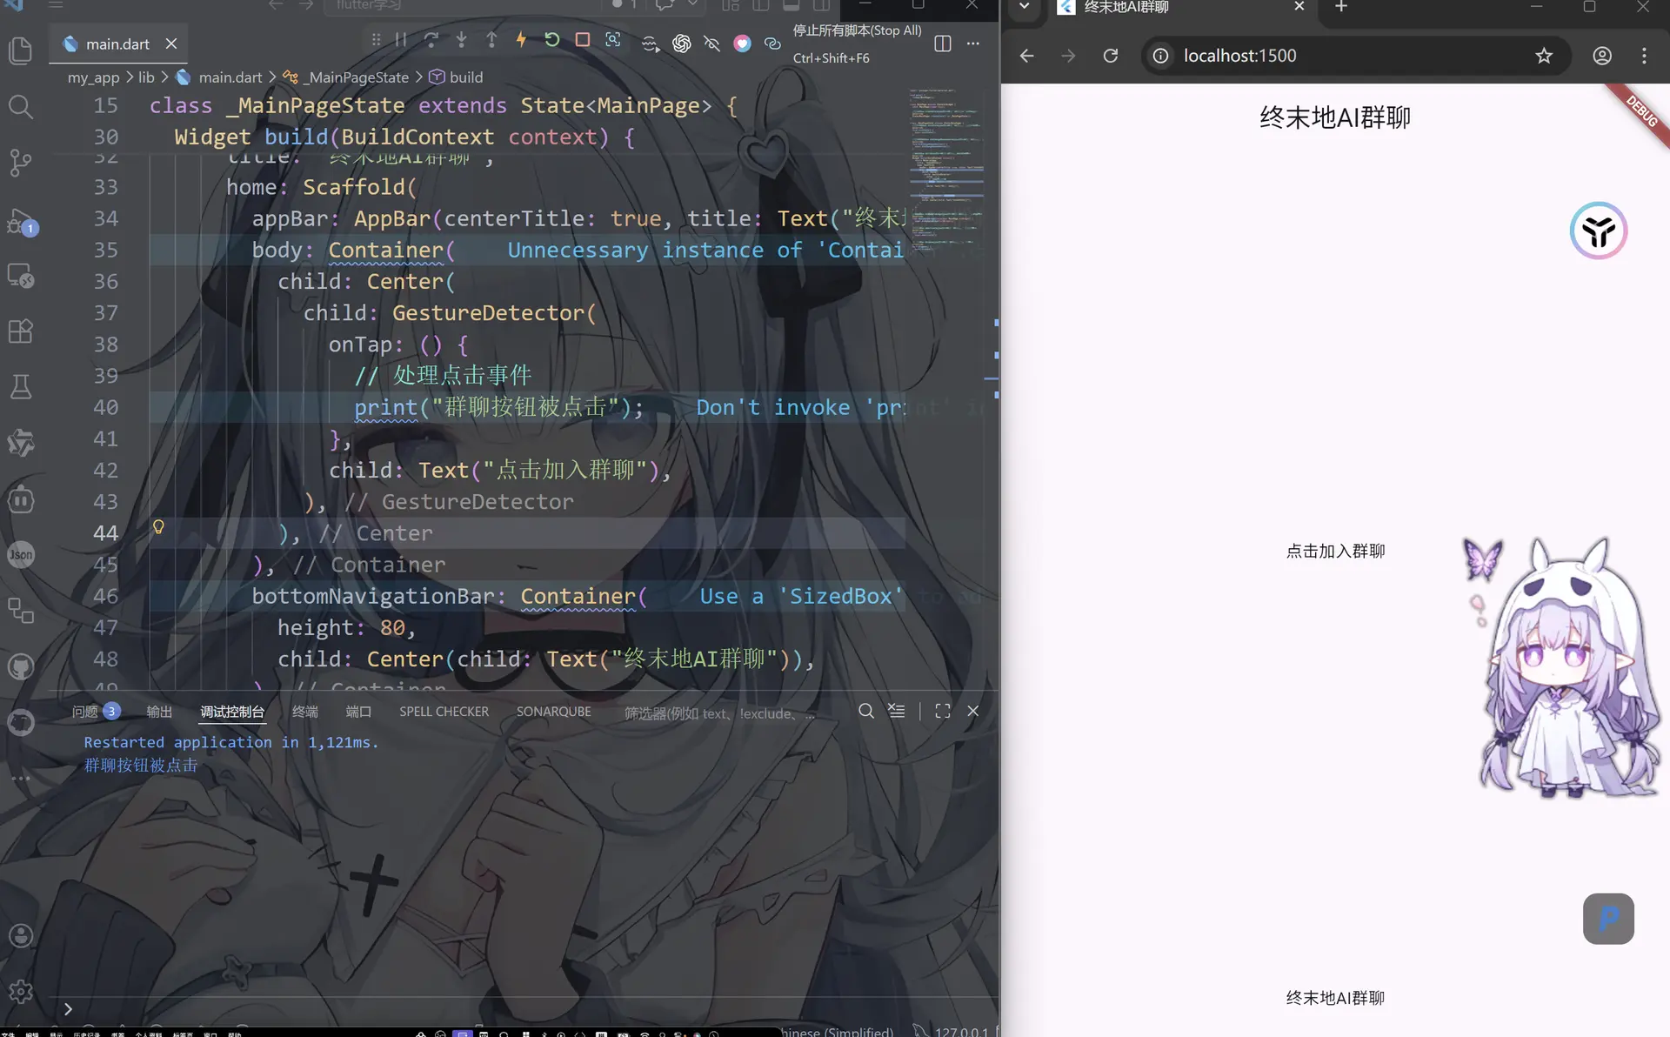Click the Chrome back navigation button
The image size is (1670, 1037).
[x=1027, y=56]
